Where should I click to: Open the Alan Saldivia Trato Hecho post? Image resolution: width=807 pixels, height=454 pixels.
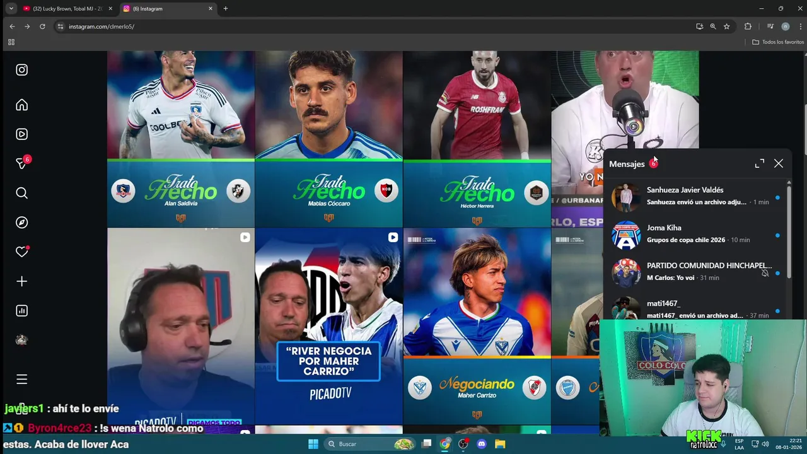click(181, 139)
